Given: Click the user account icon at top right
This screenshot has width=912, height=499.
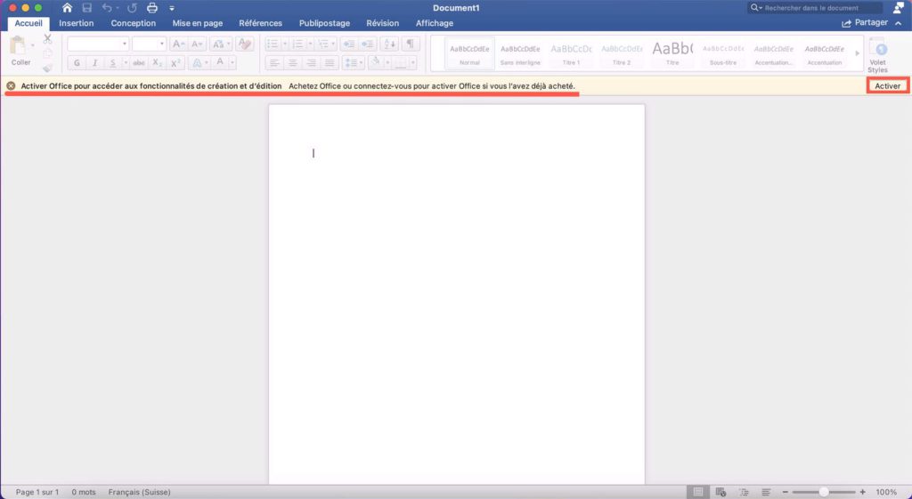Looking at the screenshot, I should (898, 8).
